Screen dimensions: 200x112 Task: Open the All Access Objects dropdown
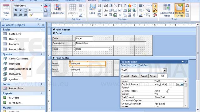tap(38, 25)
